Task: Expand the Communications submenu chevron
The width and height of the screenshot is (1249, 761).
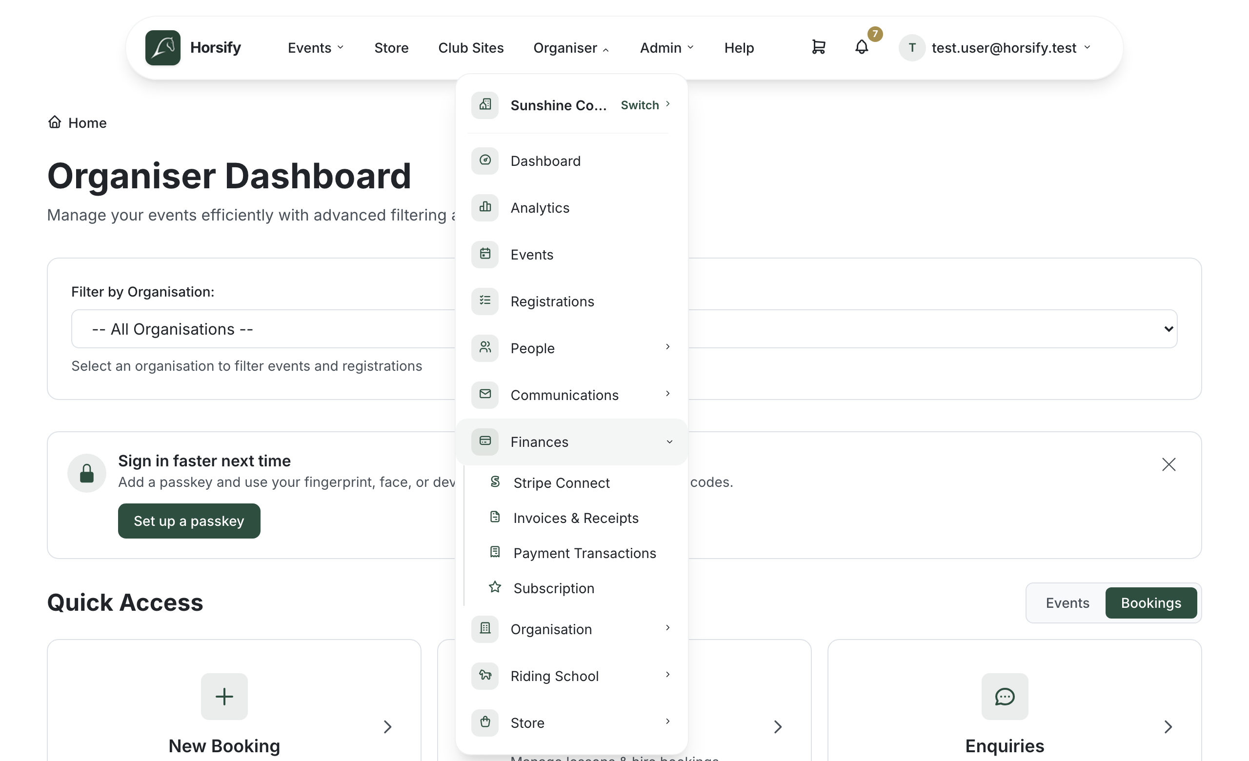Action: click(668, 394)
